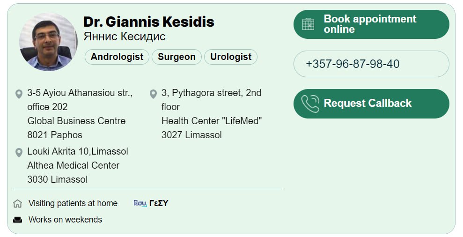Click the doctor's profile photo
The width and height of the screenshot is (463, 237).
49,42
